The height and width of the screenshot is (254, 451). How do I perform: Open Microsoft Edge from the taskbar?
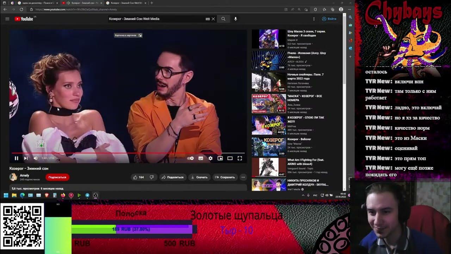pyautogui.click(x=22, y=195)
